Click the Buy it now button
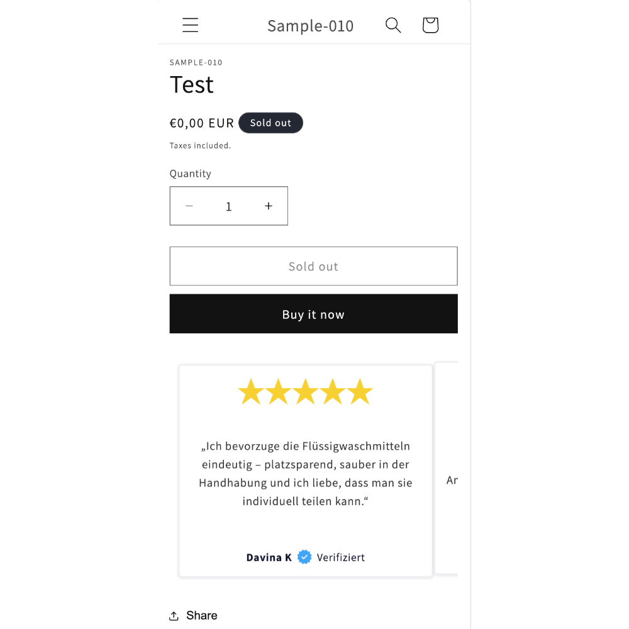629x629 pixels. [313, 314]
